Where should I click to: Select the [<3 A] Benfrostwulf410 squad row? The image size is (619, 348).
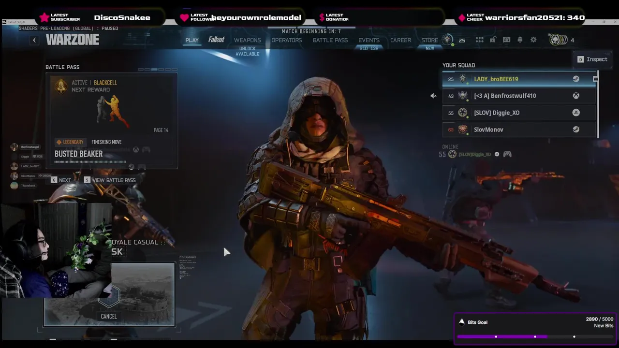pos(520,96)
